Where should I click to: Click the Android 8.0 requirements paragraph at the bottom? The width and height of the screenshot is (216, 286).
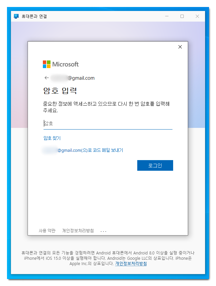108,258
